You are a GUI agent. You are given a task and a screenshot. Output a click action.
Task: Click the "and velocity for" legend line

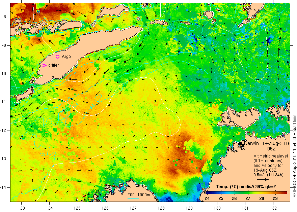(x=268, y=166)
